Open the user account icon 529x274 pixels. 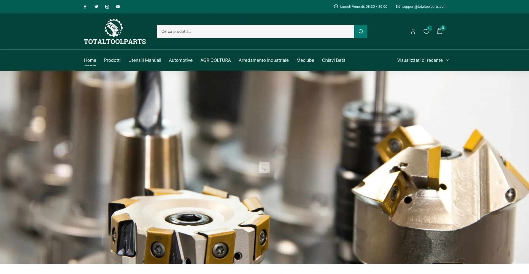point(413,31)
